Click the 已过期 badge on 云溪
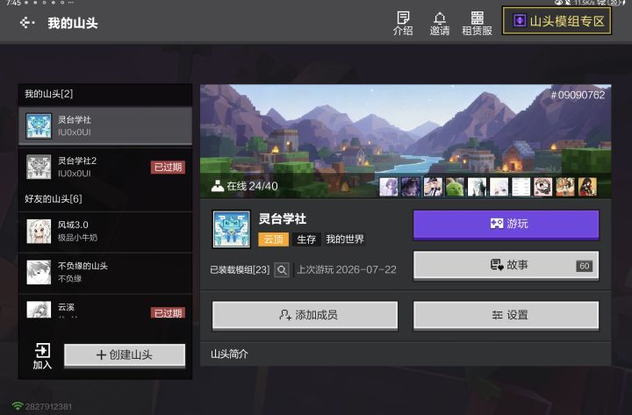Viewport: 632px width, 415px height. click(168, 313)
